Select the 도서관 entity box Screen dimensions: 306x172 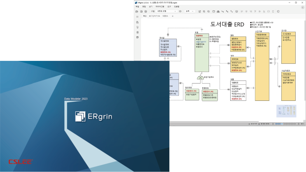point(288,48)
